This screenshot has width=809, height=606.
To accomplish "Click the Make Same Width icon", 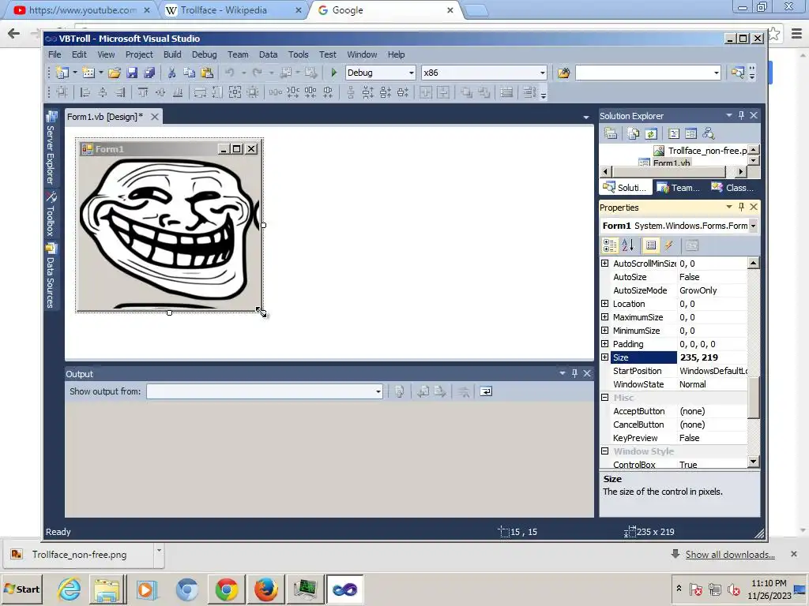I will pyautogui.click(x=200, y=92).
